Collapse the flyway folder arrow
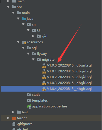Screen dimensions: 102x130 (28, 54)
